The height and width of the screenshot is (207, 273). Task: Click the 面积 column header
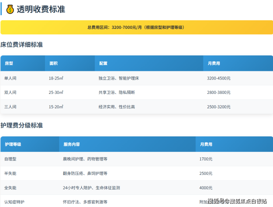[53, 63]
